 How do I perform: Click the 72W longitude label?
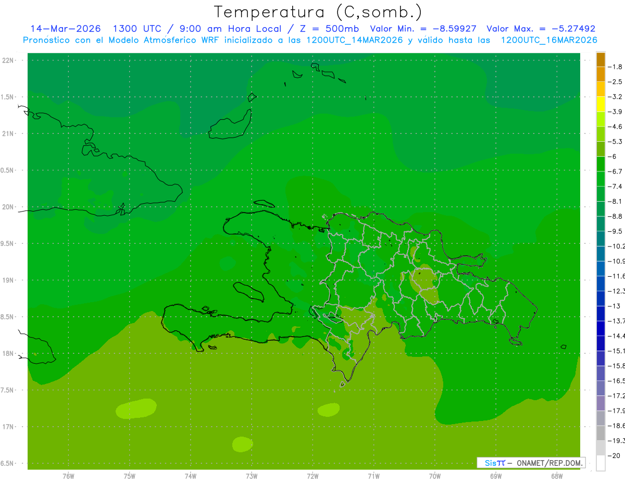point(312,476)
